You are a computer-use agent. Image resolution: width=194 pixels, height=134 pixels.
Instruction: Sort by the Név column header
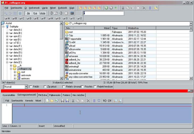pos(79,28)
